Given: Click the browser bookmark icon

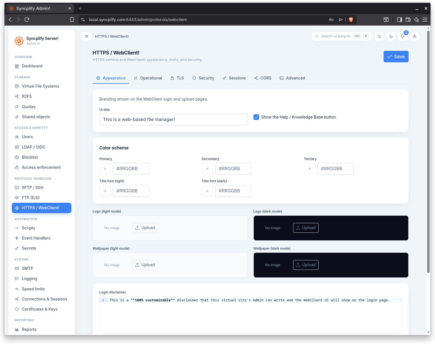Looking at the screenshot, I should 72,20.
